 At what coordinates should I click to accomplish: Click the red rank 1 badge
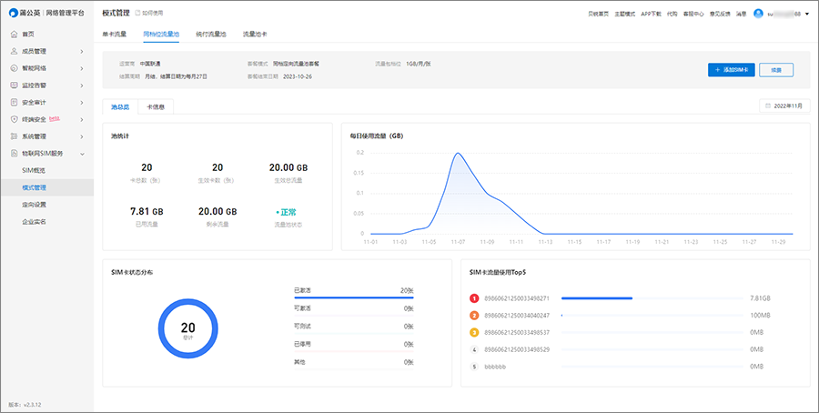coord(474,298)
